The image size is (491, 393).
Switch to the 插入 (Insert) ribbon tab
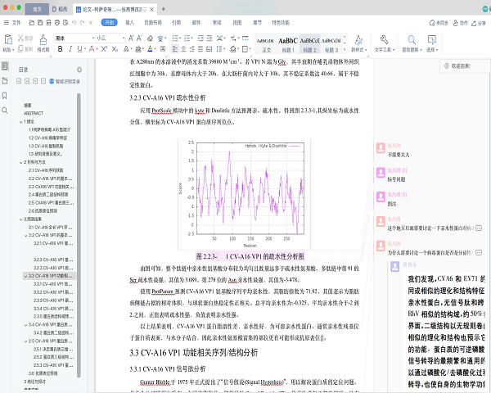click(130, 23)
